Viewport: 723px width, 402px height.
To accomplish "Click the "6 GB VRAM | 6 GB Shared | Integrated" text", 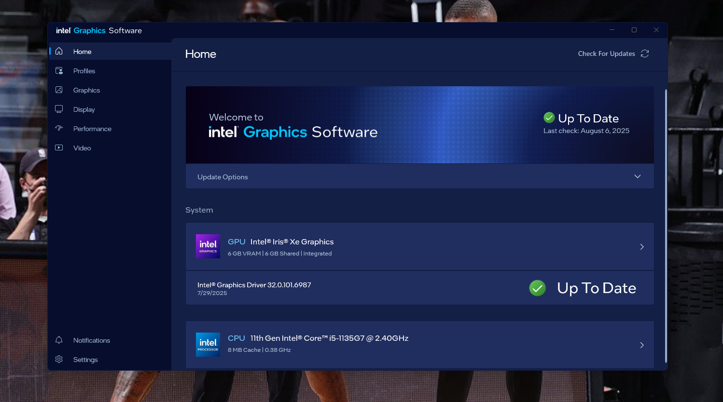I will click(280, 254).
